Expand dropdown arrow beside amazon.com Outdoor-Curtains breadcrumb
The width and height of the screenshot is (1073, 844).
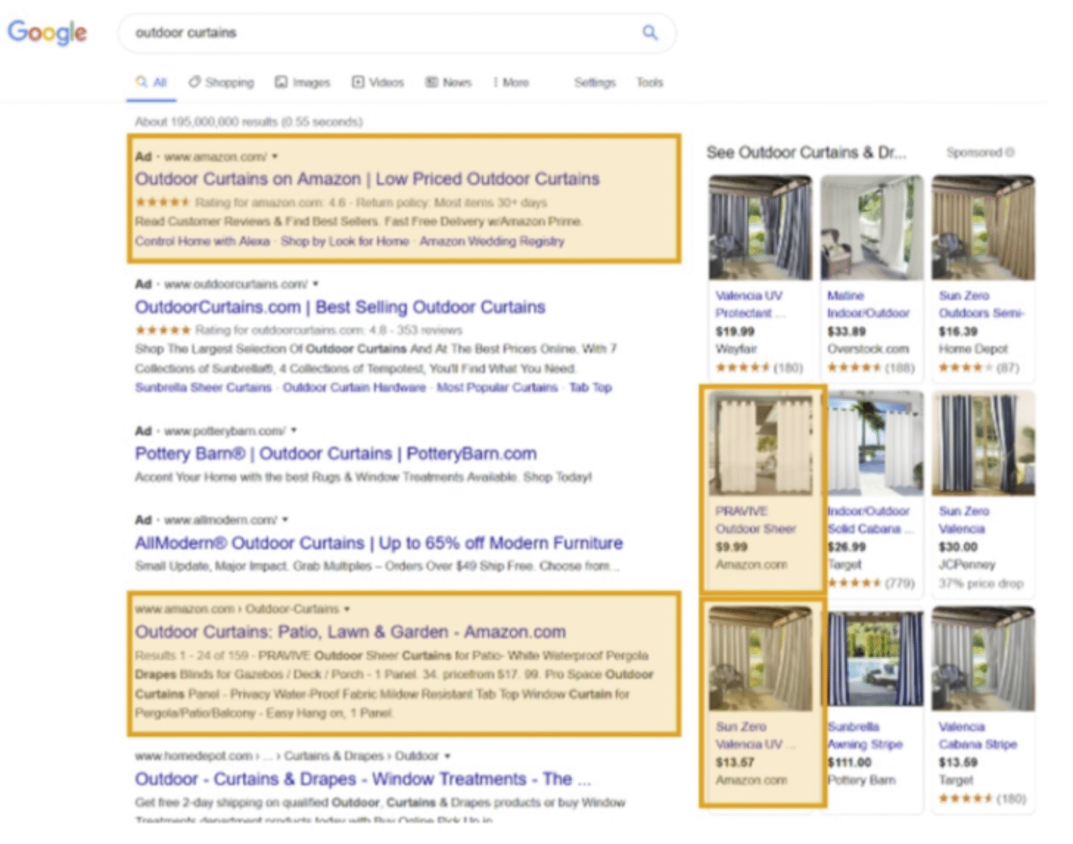[347, 609]
